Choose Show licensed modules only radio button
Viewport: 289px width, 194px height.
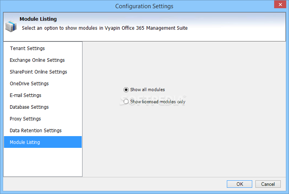point(126,102)
